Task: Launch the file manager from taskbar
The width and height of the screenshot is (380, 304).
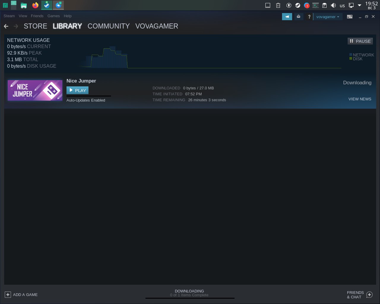Action: click(x=24, y=5)
